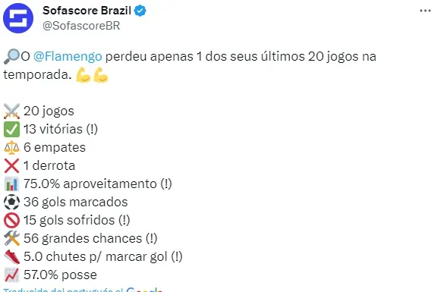Click the blue verified badge

click(x=140, y=11)
